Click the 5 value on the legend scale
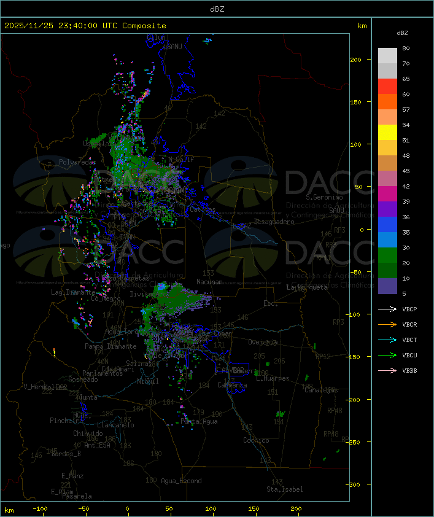 click(x=404, y=293)
